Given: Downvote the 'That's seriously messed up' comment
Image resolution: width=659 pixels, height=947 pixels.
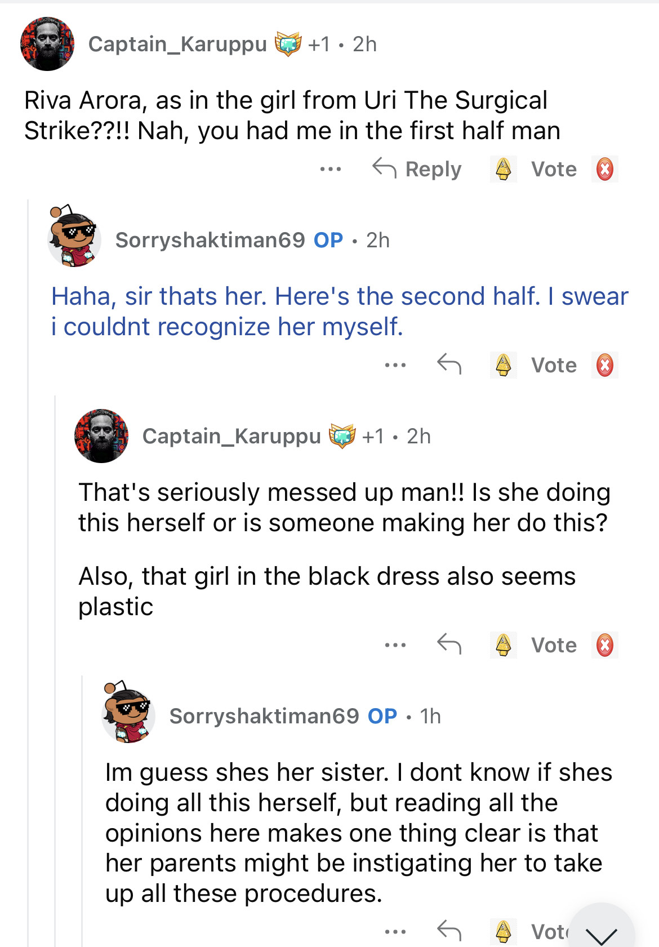Looking at the screenshot, I should pos(604,645).
